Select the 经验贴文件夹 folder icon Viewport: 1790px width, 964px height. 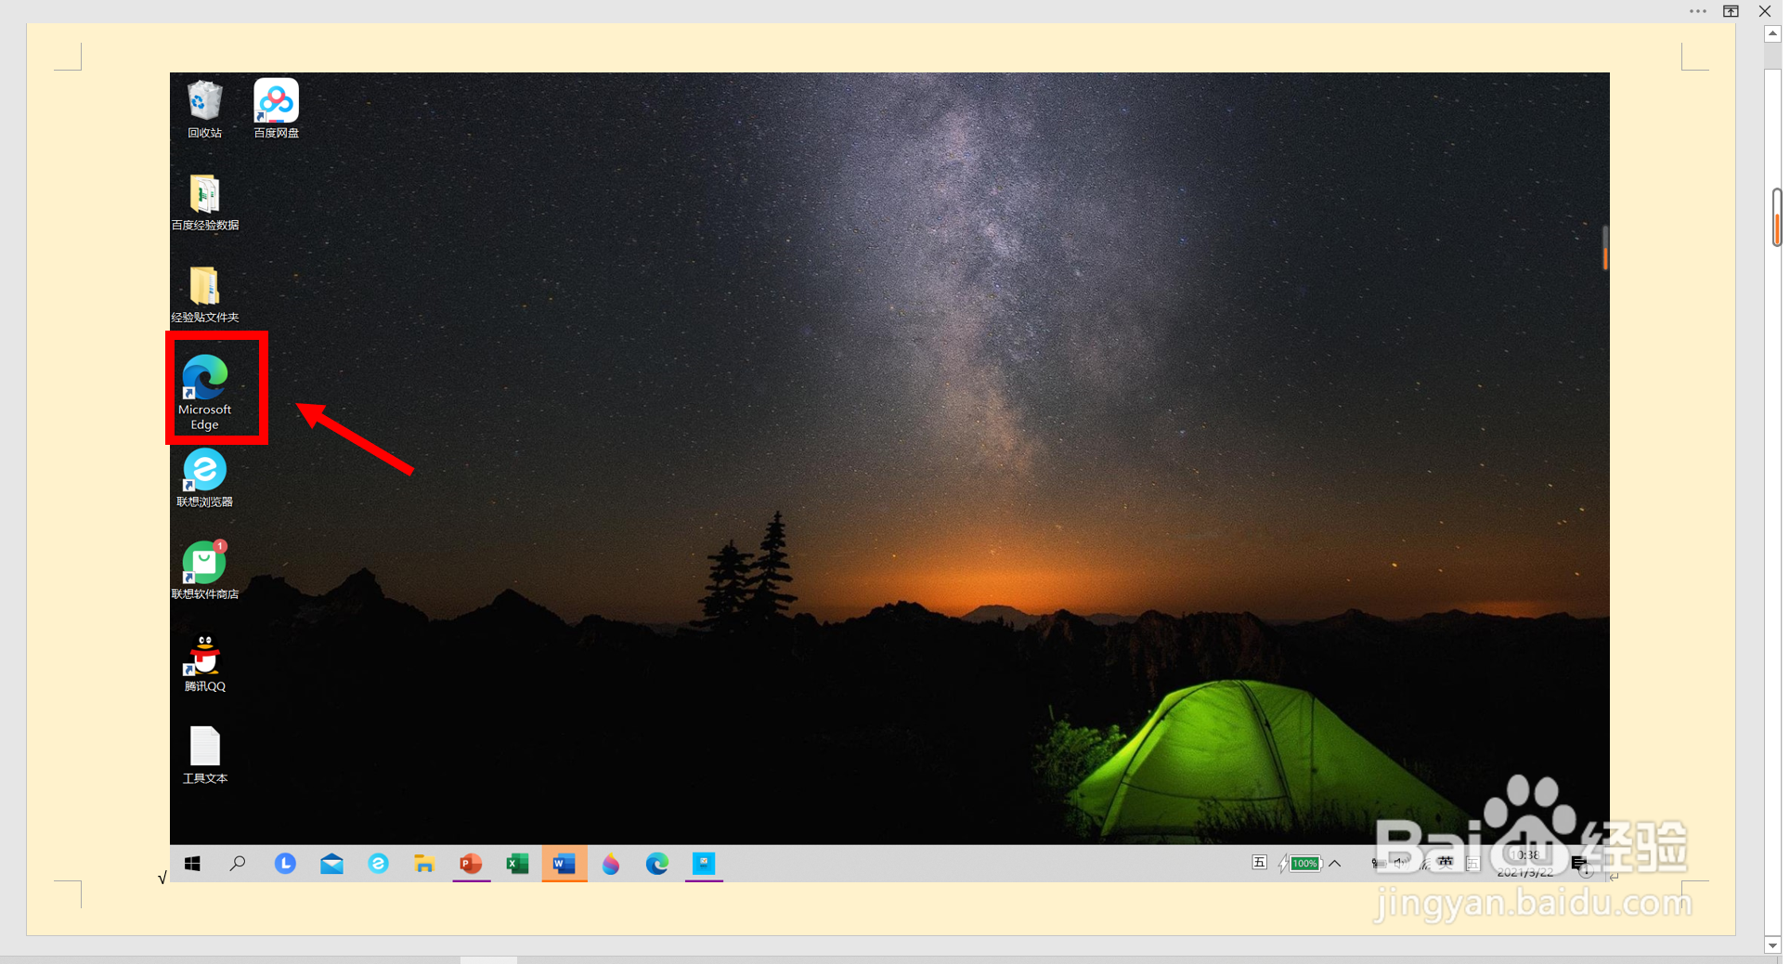pos(204,293)
